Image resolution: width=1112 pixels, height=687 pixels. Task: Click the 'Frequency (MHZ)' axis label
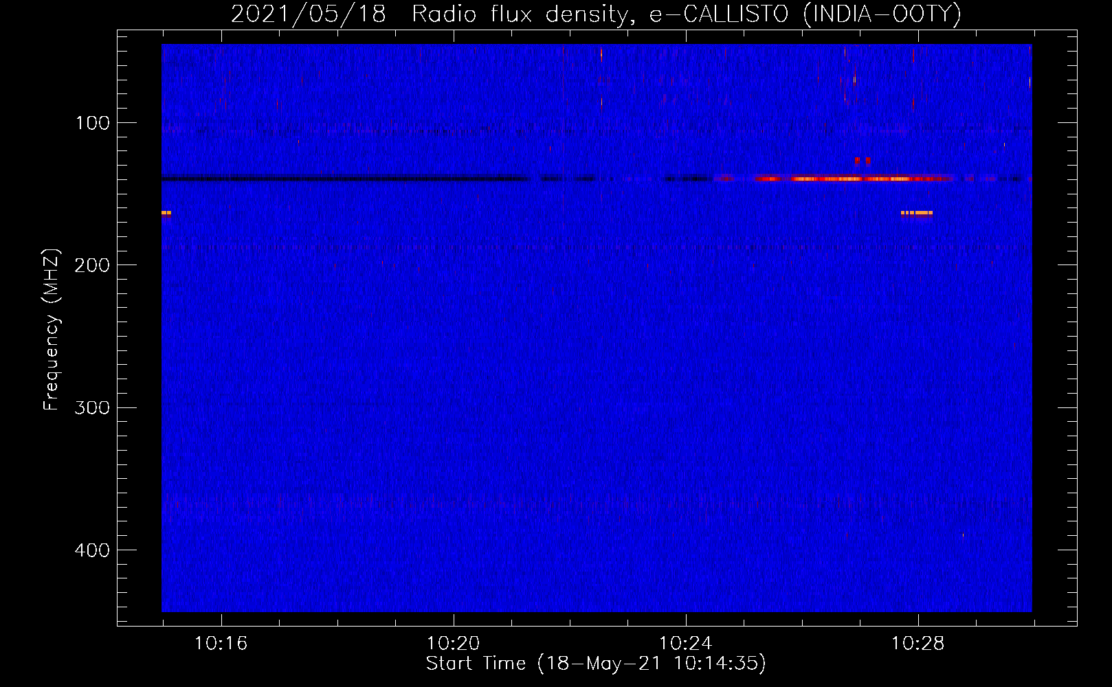[52, 330]
